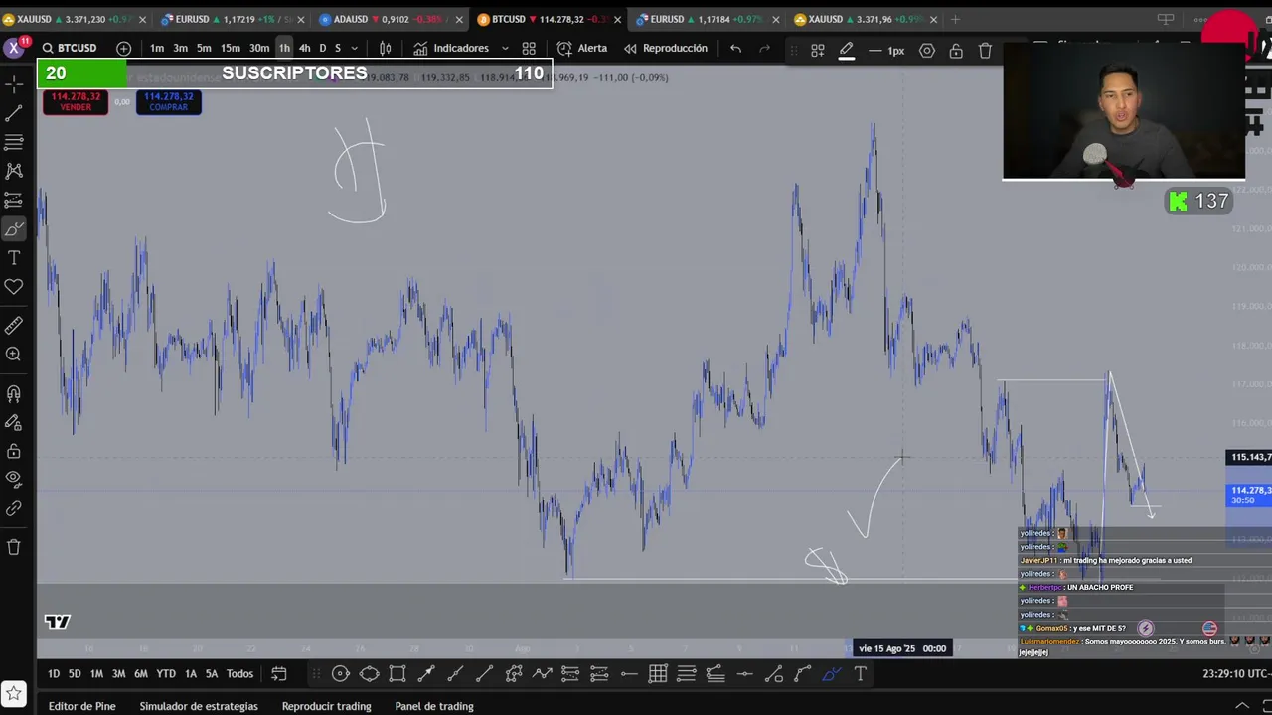The width and height of the screenshot is (1272, 715).
Task: Hide all drawings with eye icon
Action: (x=14, y=479)
